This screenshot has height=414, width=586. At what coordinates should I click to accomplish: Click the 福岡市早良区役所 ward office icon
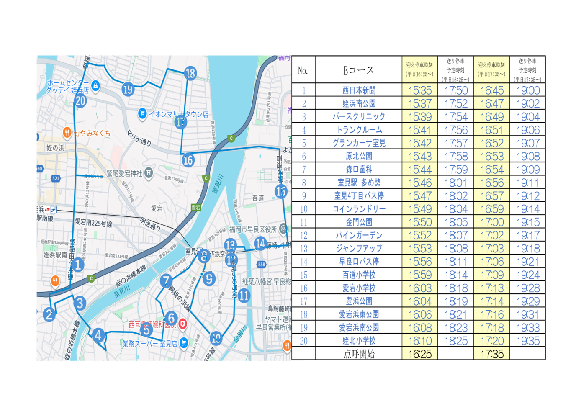pos(283,229)
